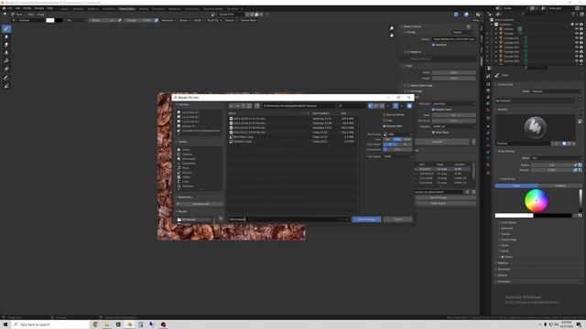Open the Render menu

[27, 8]
